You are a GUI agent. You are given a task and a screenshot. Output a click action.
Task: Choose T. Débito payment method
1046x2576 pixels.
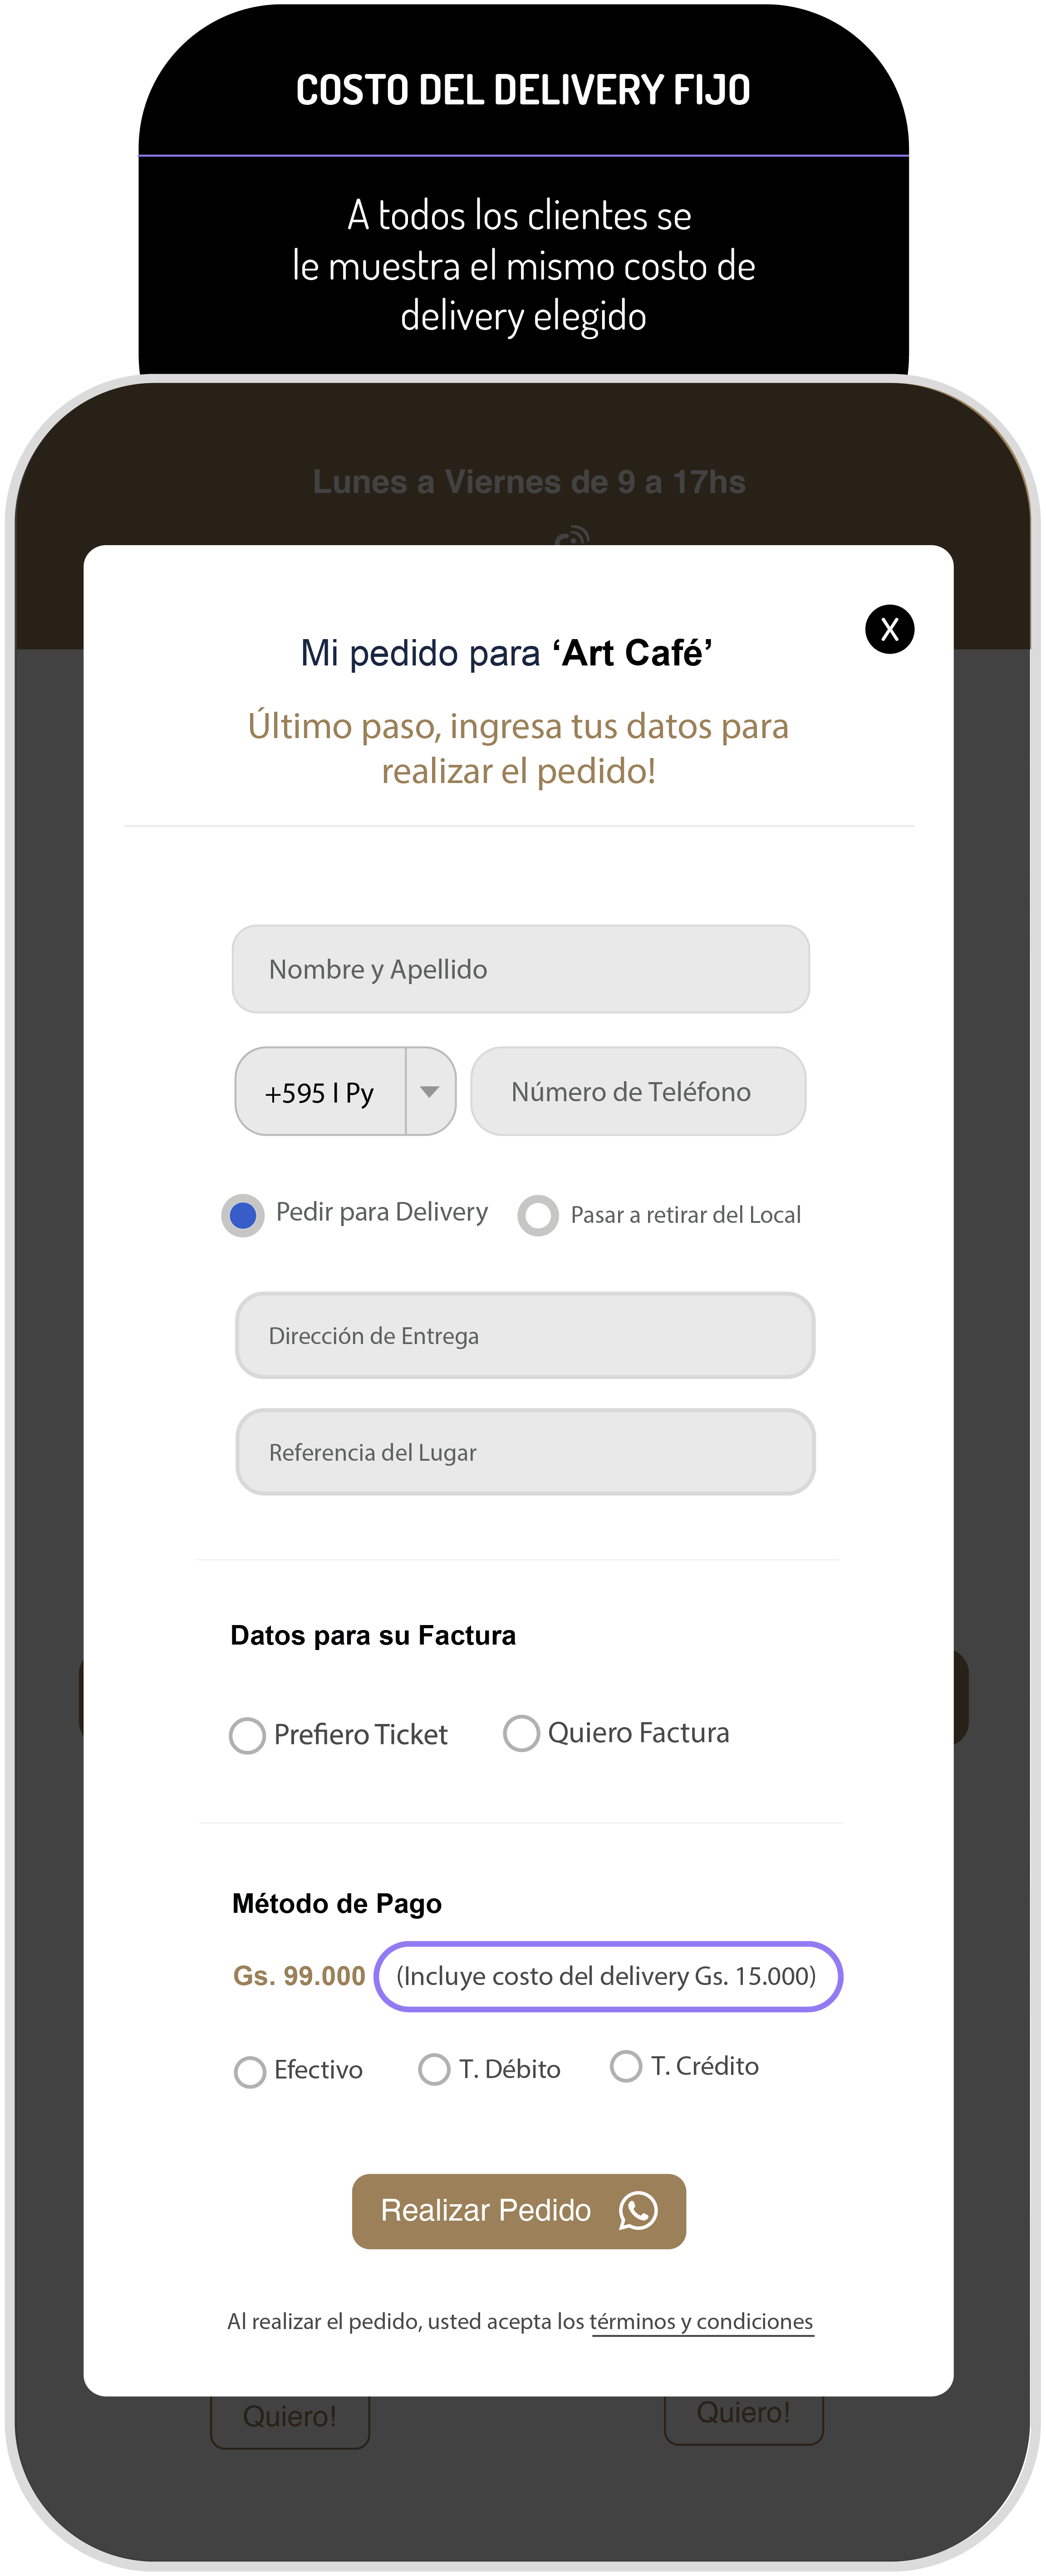click(x=434, y=2069)
